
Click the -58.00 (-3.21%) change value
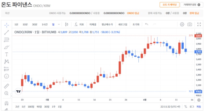pos(110,32)
